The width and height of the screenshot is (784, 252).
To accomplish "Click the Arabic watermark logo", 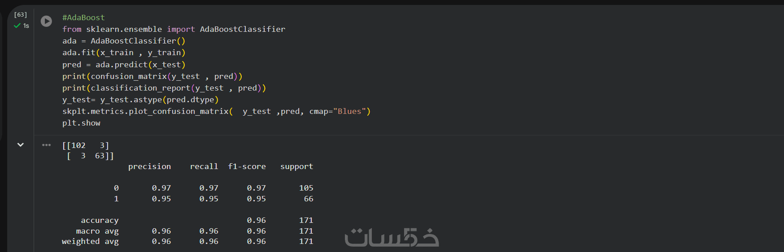I will coord(392,237).
